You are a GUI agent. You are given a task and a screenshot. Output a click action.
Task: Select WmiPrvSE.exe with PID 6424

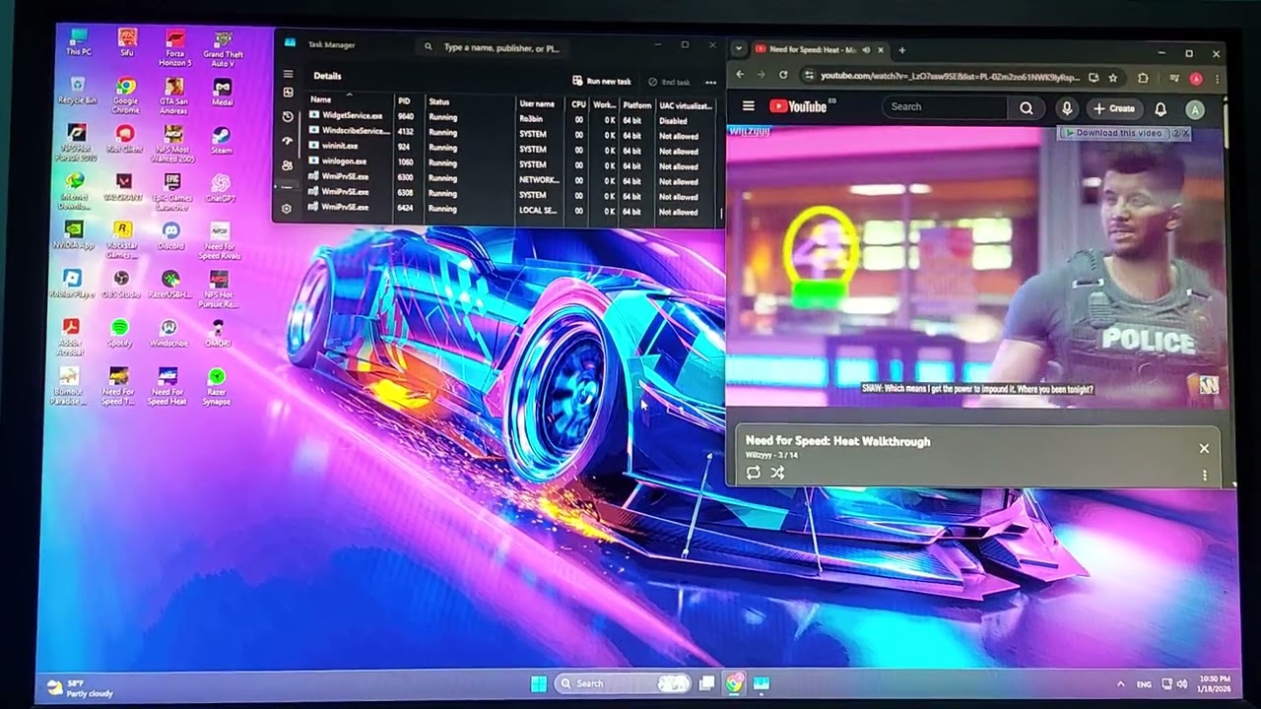pos(512,209)
